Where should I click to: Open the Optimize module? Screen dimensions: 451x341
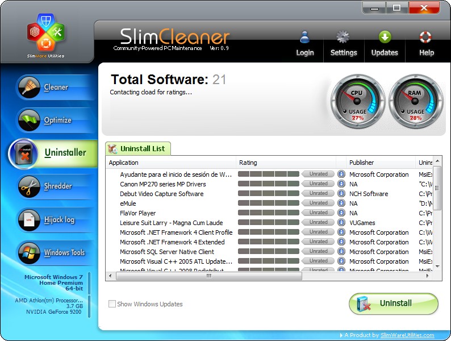coord(56,120)
